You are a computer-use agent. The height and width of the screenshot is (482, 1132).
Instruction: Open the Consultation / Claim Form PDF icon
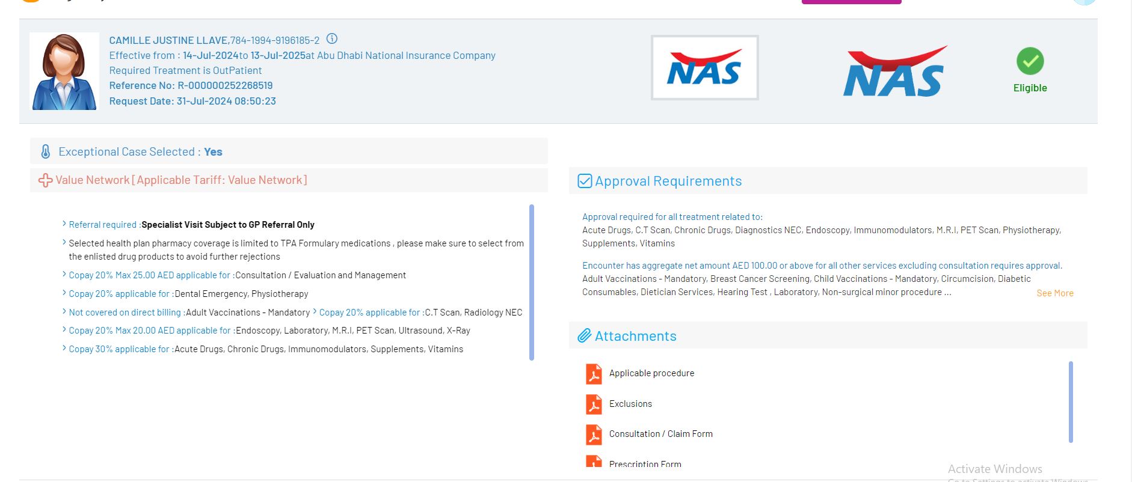point(594,435)
